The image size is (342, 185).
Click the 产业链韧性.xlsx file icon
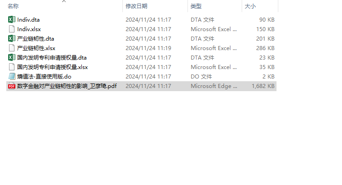[12, 48]
